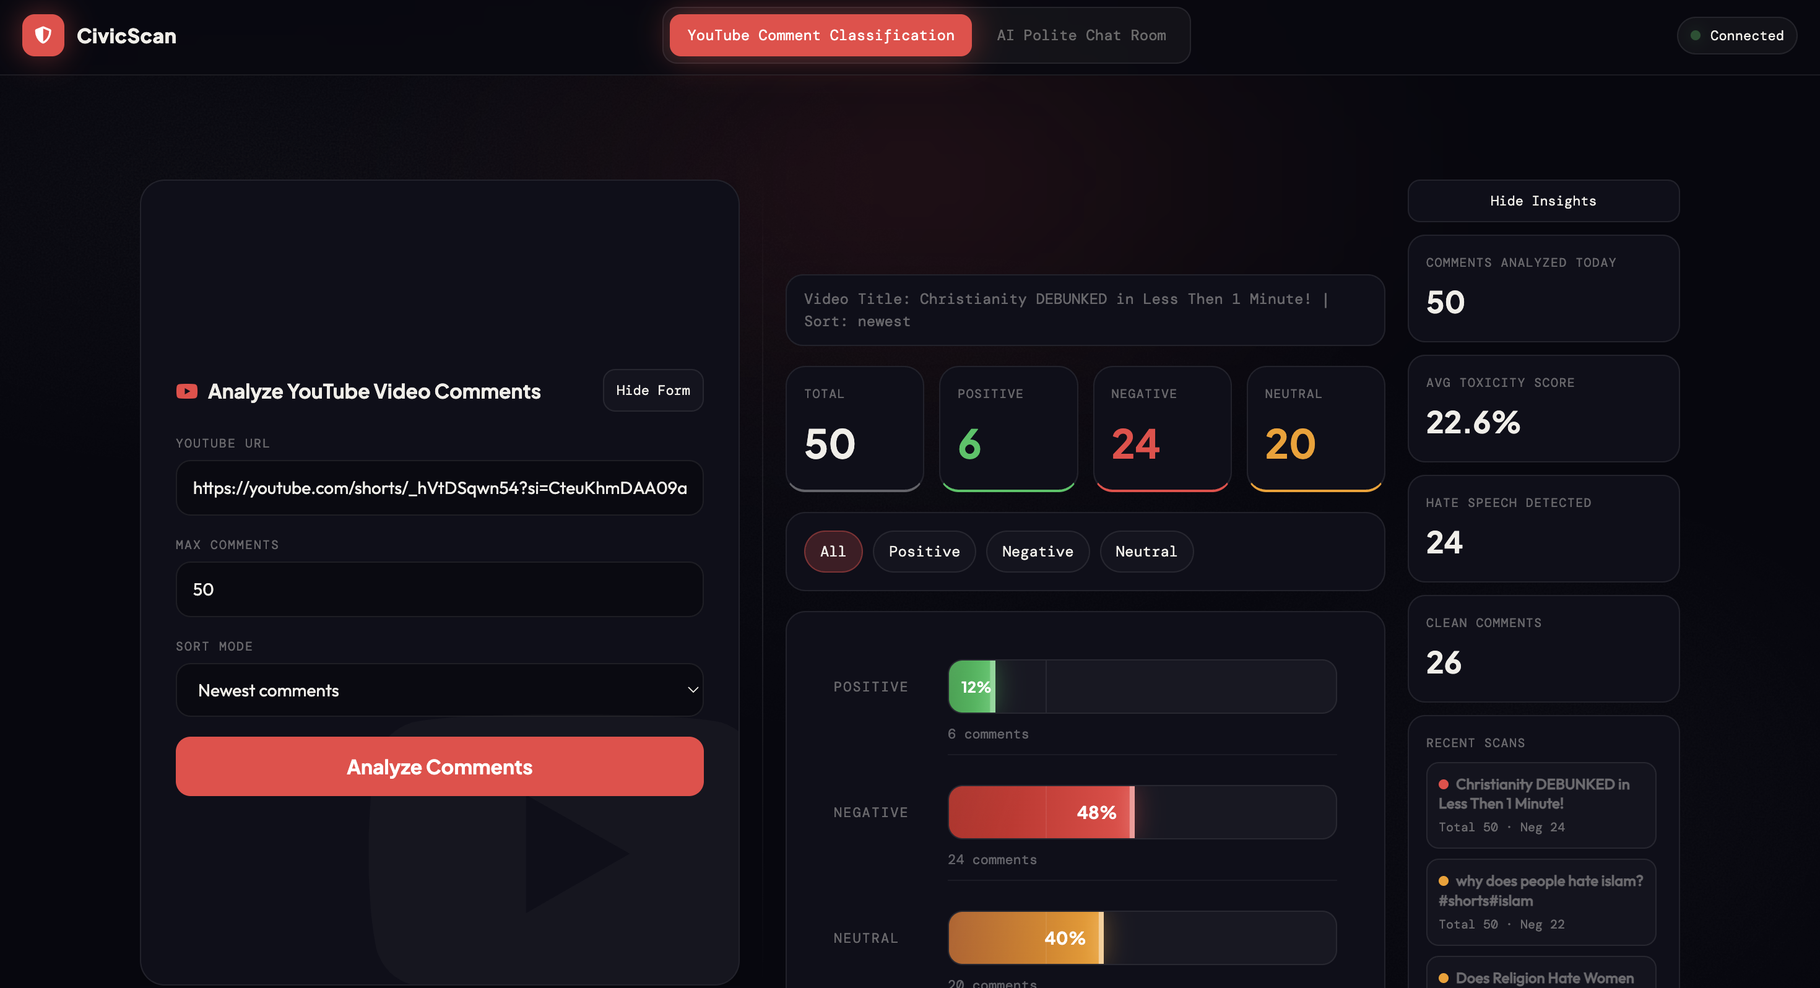
Task: Click the 'Total 50 · Neg 24' text
Action: pyautogui.click(x=1501, y=828)
